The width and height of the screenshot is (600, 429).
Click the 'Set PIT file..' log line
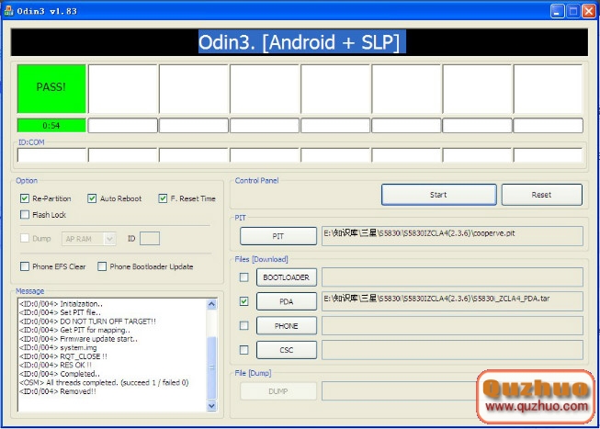point(60,312)
